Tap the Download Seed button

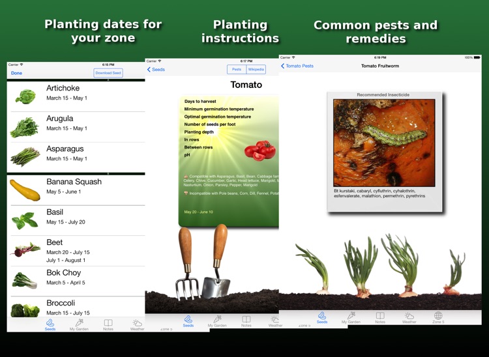click(108, 73)
